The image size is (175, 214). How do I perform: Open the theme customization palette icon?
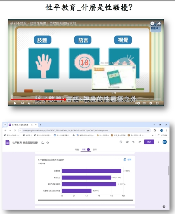(x=121, y=142)
